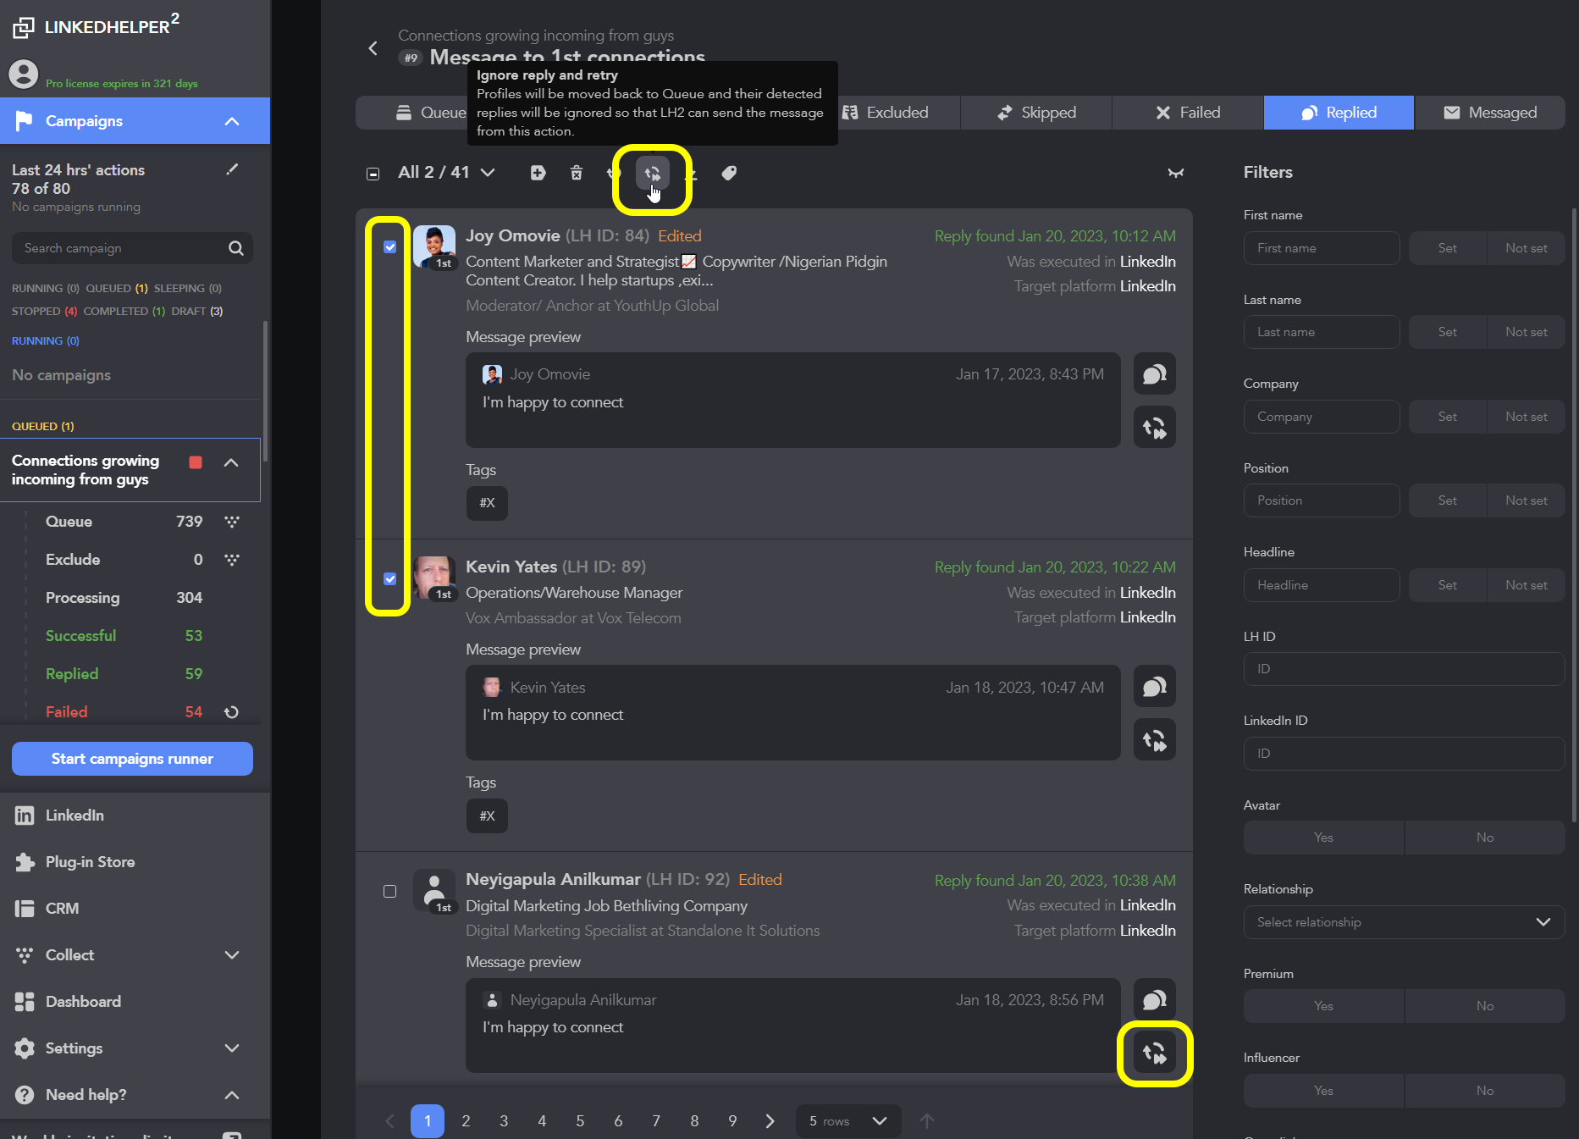Click retry icon for Kevin Yates
Viewport: 1579px width, 1139px height.
tap(1154, 740)
